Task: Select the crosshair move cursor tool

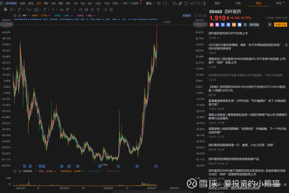Action: 5,10
